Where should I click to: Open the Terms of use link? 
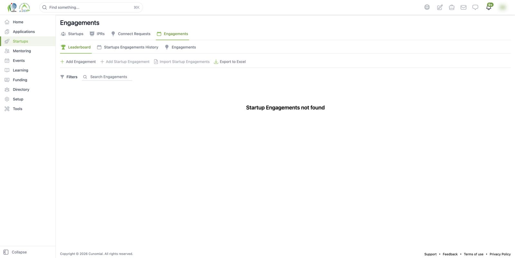473,254
